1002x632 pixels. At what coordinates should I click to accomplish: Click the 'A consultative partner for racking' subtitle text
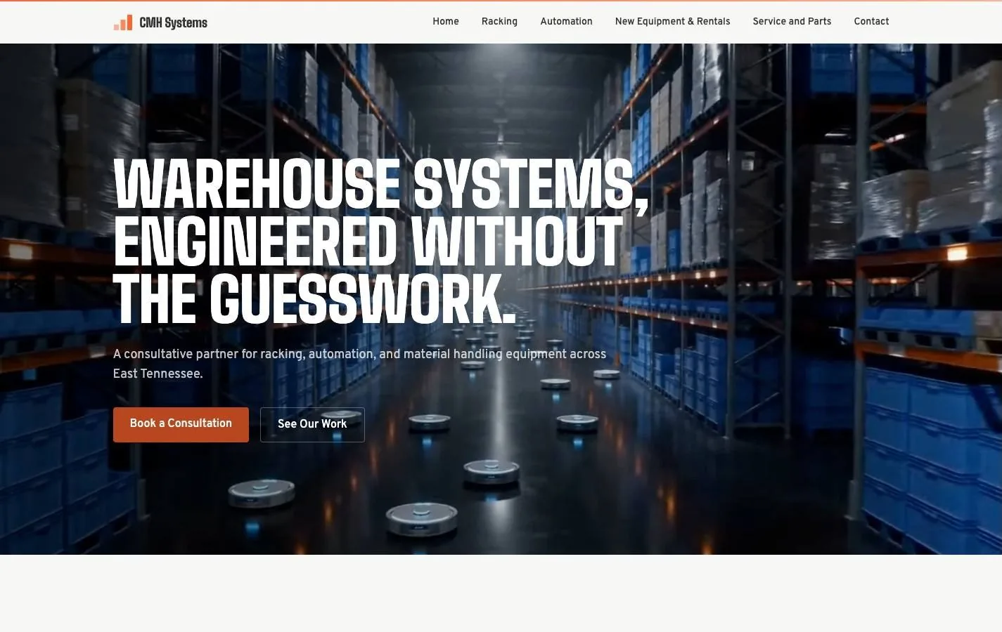pos(359,364)
